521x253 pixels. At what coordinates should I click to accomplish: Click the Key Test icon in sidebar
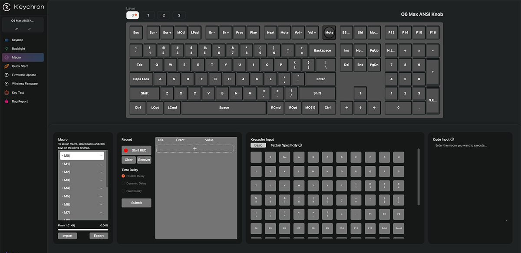coord(7,92)
